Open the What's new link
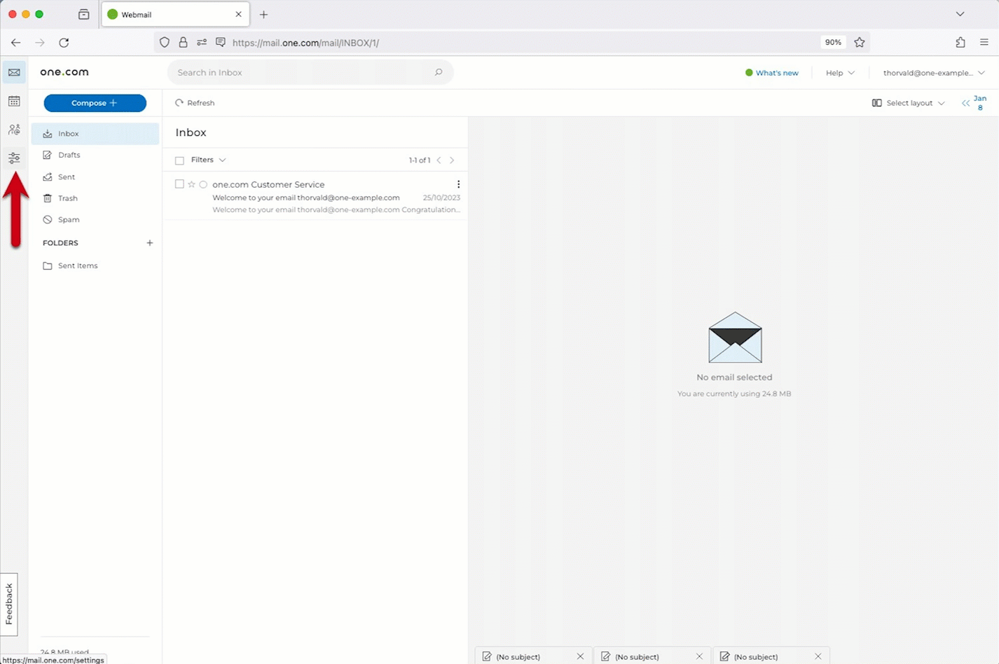This screenshot has width=999, height=664. pyautogui.click(x=777, y=72)
